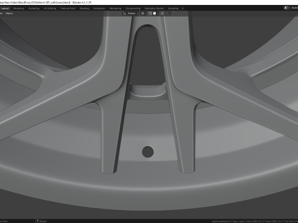Screen dimensions: 298x223
Task: Toggle snapping magnet icon
Action: tap(150, 14)
